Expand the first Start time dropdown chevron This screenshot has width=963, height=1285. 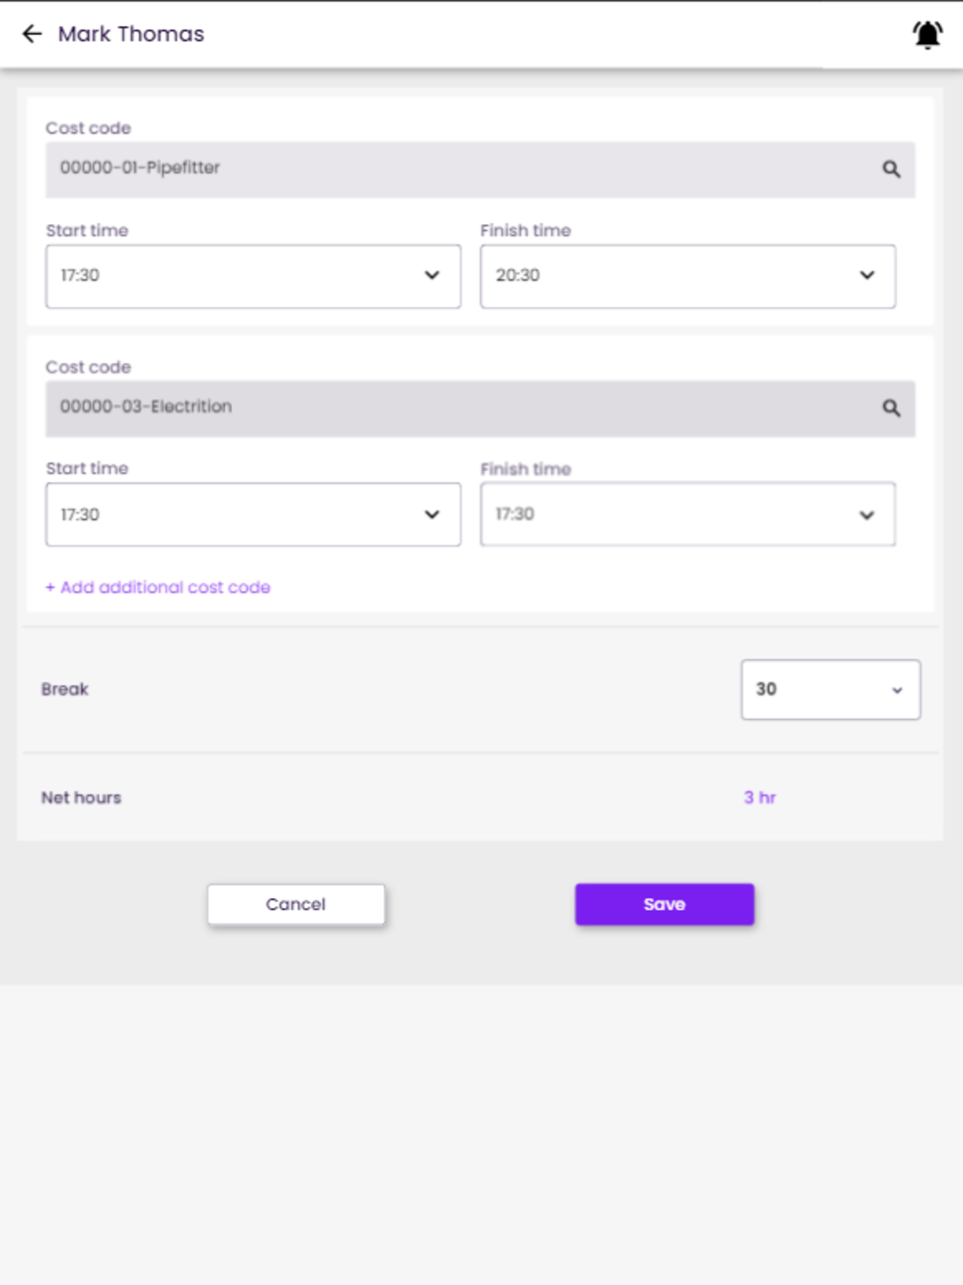432,275
